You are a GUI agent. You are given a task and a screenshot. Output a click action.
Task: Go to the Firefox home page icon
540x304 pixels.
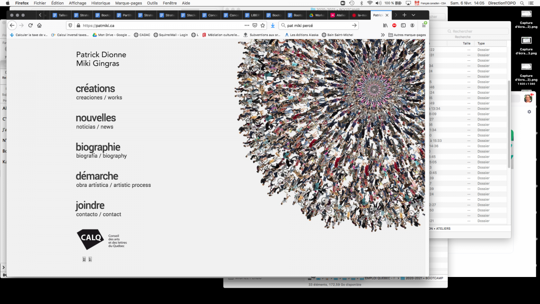pyautogui.click(x=39, y=26)
